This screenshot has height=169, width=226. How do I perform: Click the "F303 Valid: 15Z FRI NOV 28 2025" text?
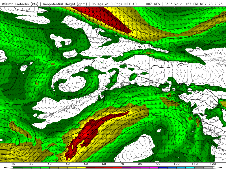tap(194, 4)
